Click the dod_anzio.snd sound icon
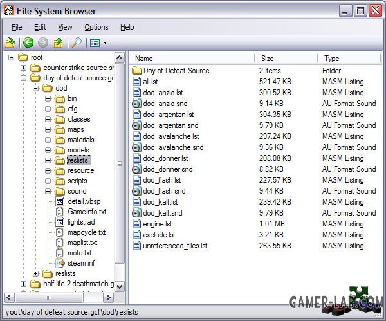Image resolution: width=386 pixels, height=321 pixels. pyautogui.click(x=136, y=104)
